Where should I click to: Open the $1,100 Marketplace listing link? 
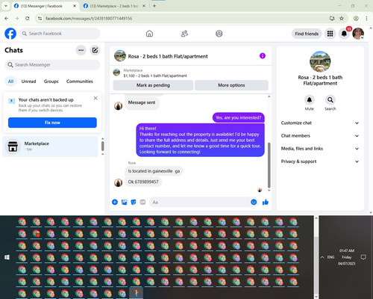coord(155,75)
